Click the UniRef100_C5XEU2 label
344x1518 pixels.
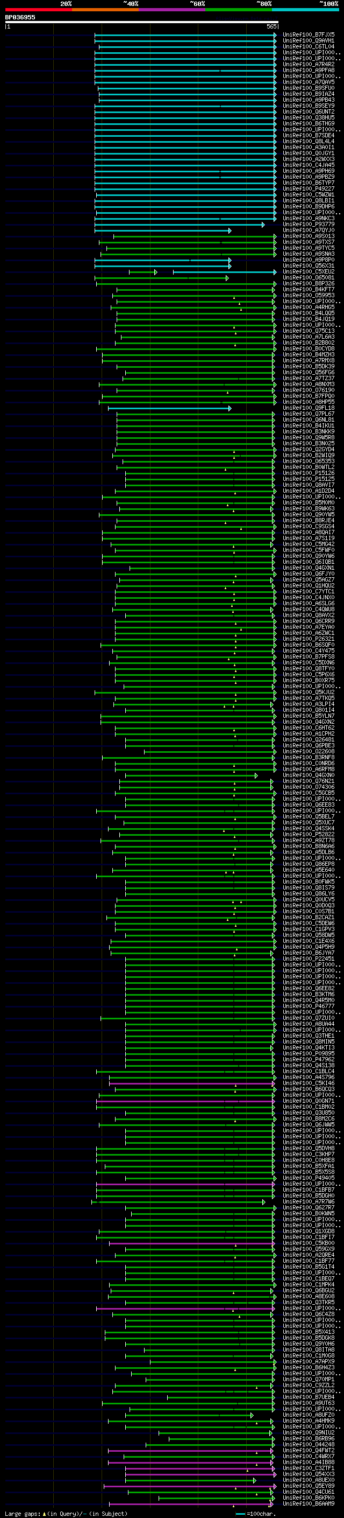coord(309,271)
